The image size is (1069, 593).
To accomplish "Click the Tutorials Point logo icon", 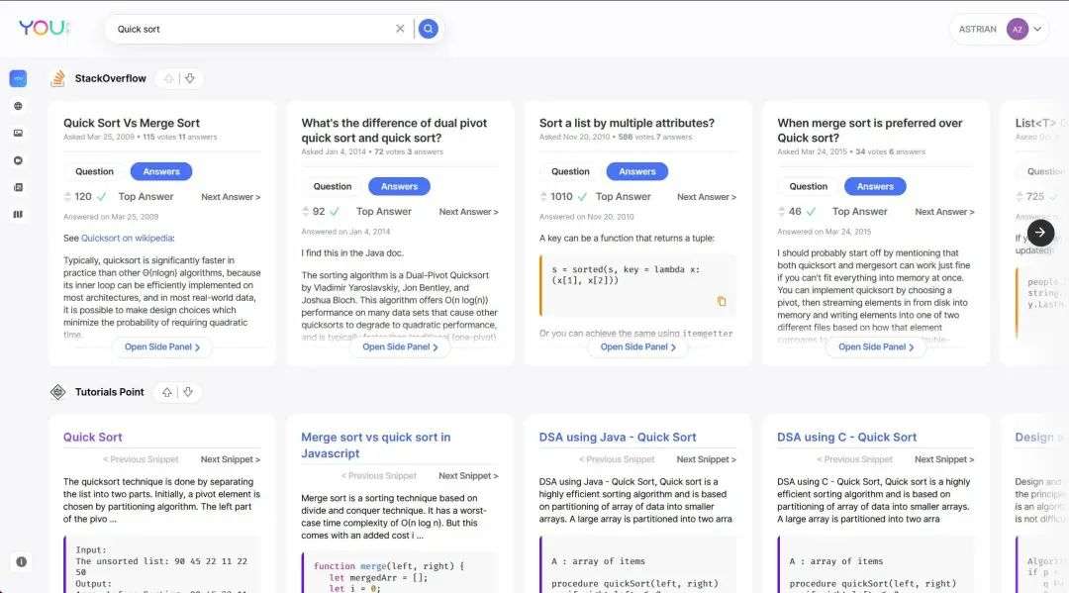I will click(x=58, y=392).
